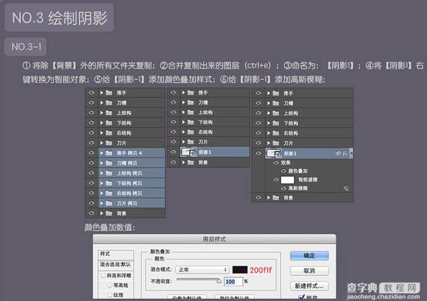Expand the 右结构 拷贝 folder
This screenshot has width=427, height=301.
pyautogui.click(x=102, y=193)
